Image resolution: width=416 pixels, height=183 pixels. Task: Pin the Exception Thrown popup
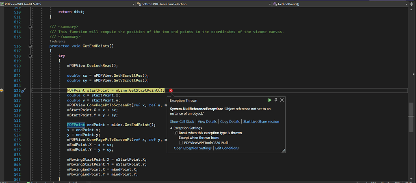point(276,100)
